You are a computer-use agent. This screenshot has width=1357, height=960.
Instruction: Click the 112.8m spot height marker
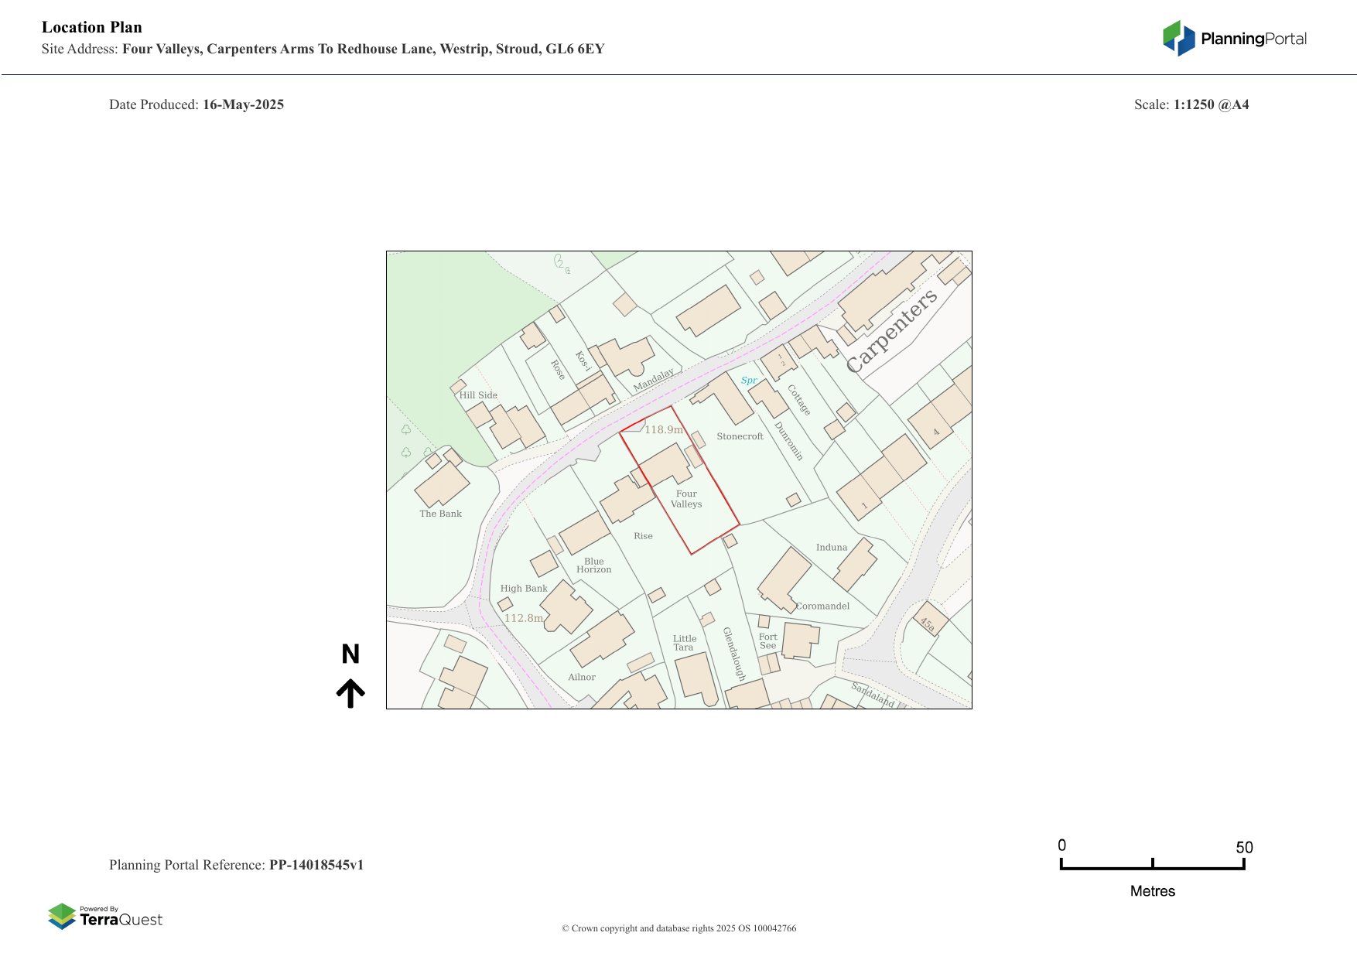point(524,618)
